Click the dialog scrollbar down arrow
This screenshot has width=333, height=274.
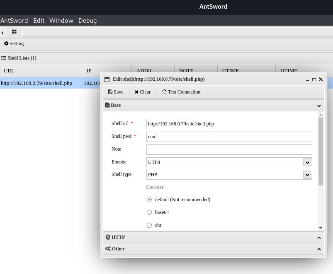coord(321,228)
